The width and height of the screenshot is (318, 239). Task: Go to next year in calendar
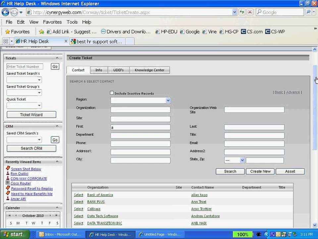(x=56, y=215)
